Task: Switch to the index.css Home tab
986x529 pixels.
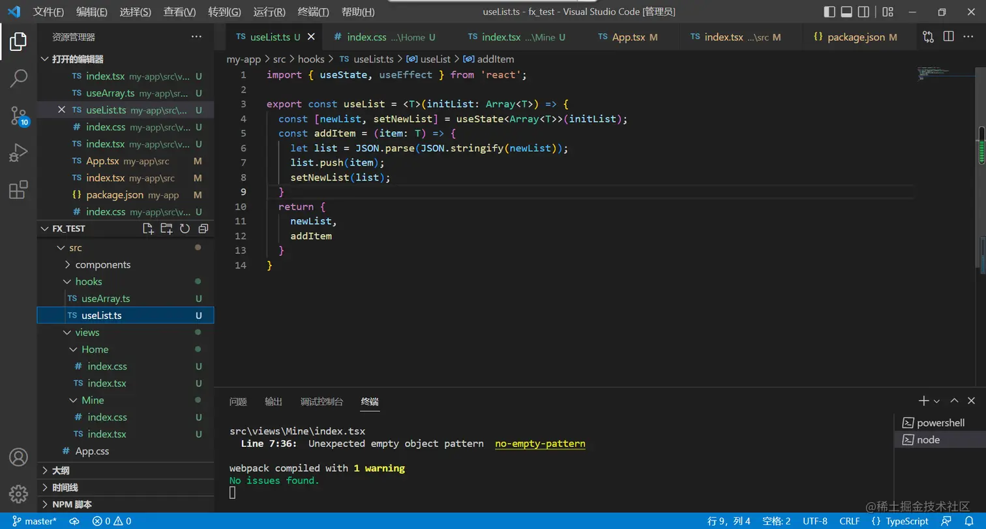Action: pyautogui.click(x=385, y=37)
